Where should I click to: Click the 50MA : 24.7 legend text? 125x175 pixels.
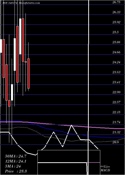[x=15, y=156]
